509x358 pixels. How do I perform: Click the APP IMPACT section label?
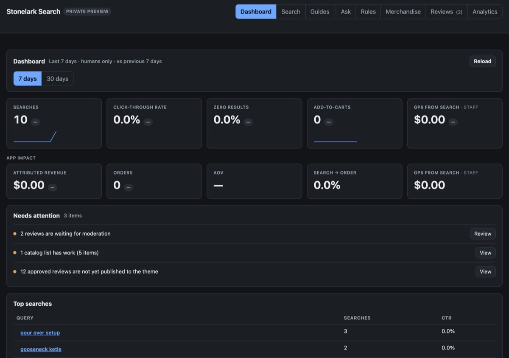coord(21,158)
